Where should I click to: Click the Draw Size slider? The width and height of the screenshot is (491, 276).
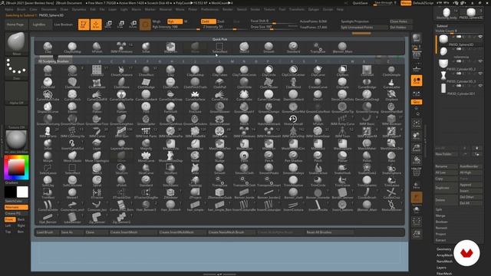point(274,28)
